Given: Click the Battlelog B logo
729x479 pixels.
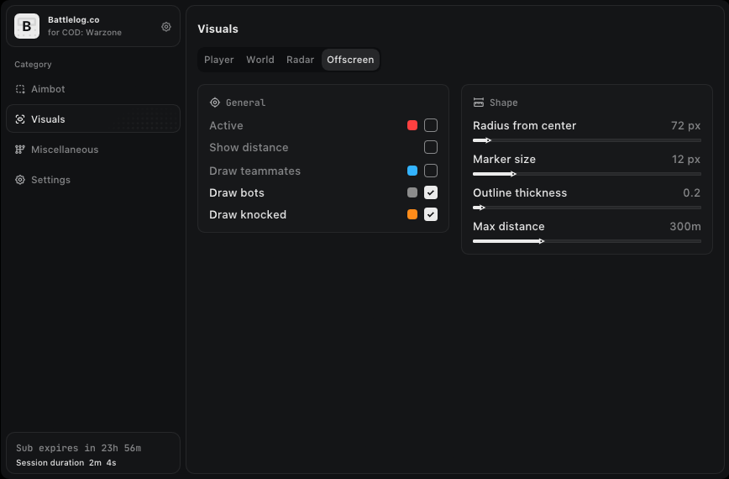Looking at the screenshot, I should click(27, 26).
